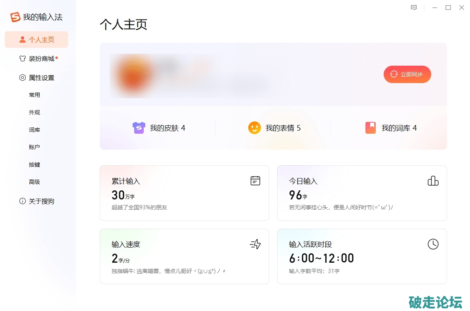Navigate to 词库 settings

(x=34, y=130)
